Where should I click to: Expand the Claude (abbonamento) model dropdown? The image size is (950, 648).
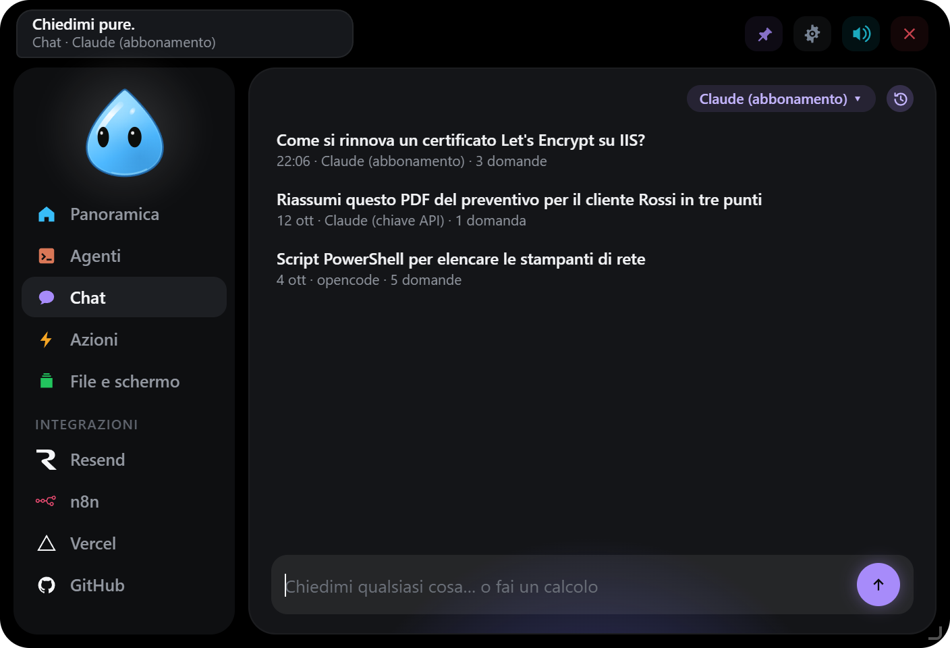(x=781, y=99)
